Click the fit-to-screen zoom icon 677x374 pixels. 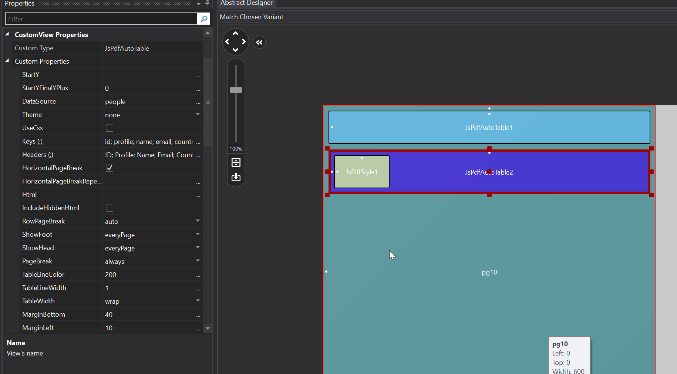click(x=236, y=162)
